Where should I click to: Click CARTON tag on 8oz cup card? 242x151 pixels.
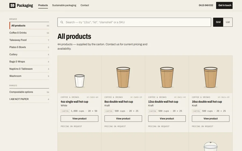click(x=109, y=111)
